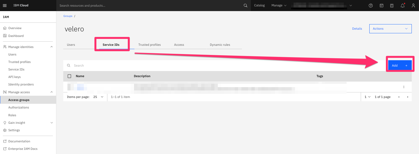
Task: Collapse the Manage identities section
Action: pos(51,47)
